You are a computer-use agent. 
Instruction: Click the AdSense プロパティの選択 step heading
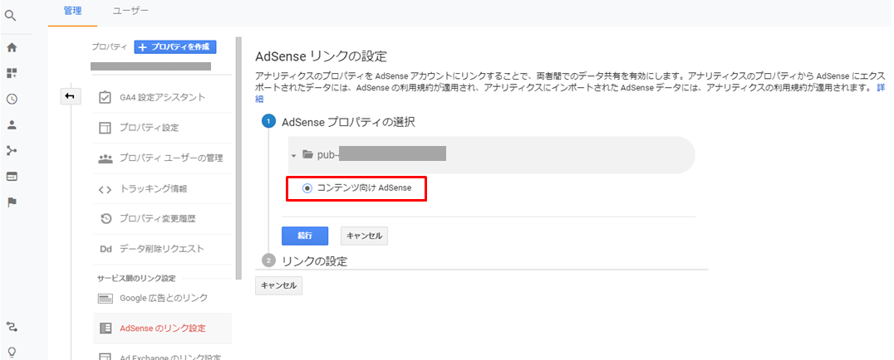(348, 122)
